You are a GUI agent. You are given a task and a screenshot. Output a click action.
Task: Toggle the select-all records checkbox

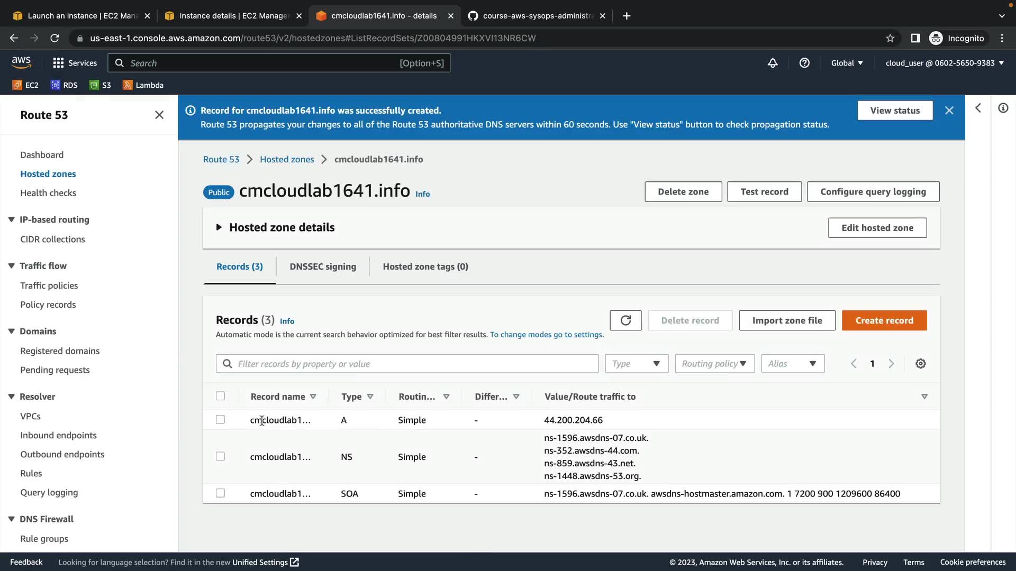point(220,396)
